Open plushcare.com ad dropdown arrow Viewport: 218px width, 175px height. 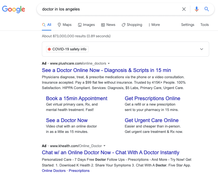tap(109, 63)
